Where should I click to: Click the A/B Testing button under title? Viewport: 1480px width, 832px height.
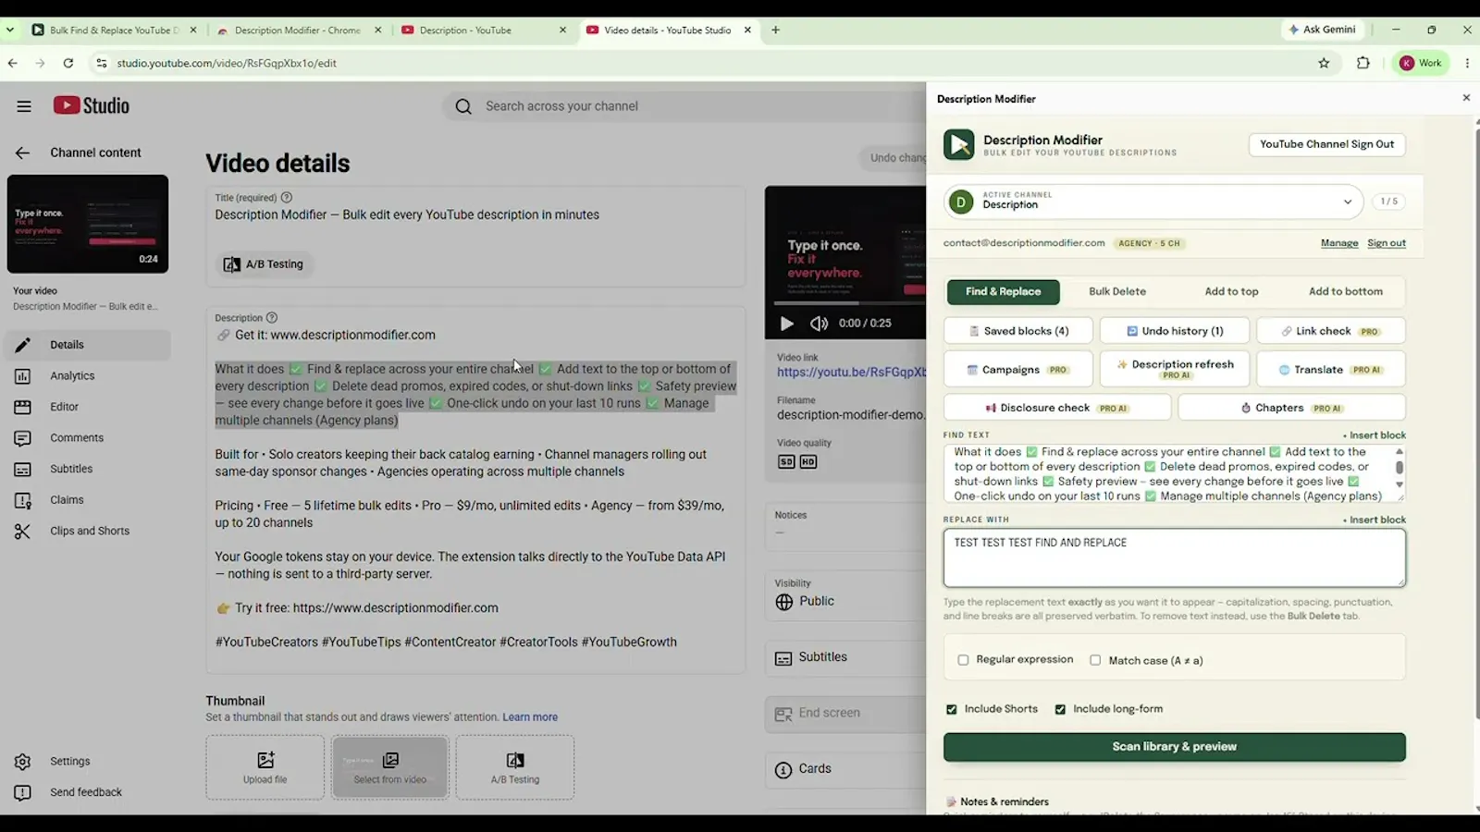tap(265, 264)
